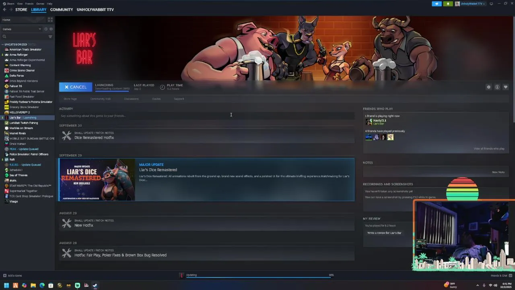
Task: Click the Launching download progress indicator
Action: click(x=112, y=87)
